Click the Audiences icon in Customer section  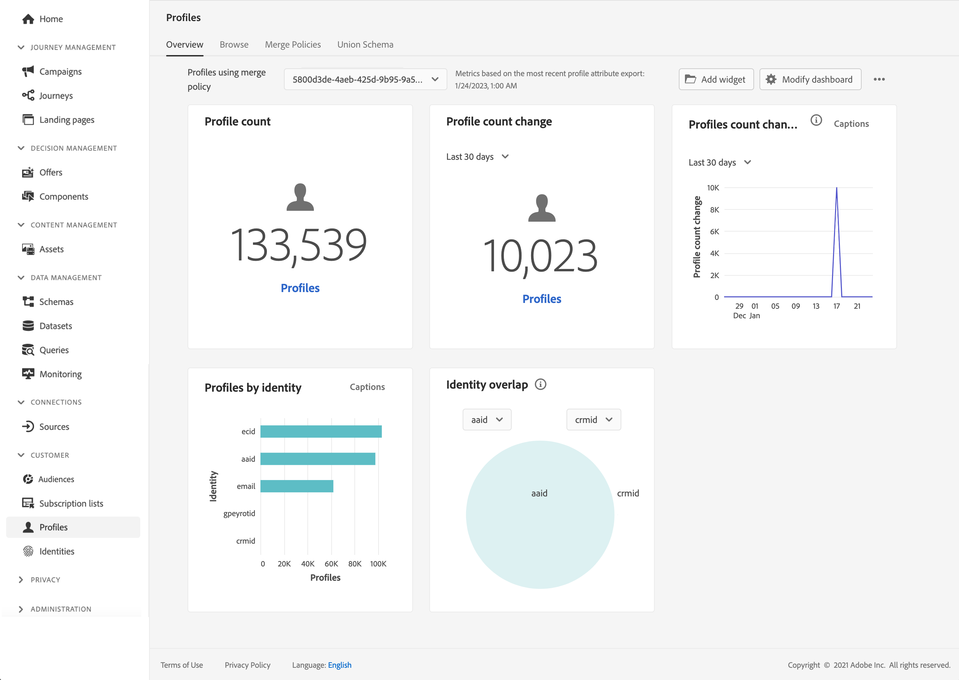(x=28, y=479)
